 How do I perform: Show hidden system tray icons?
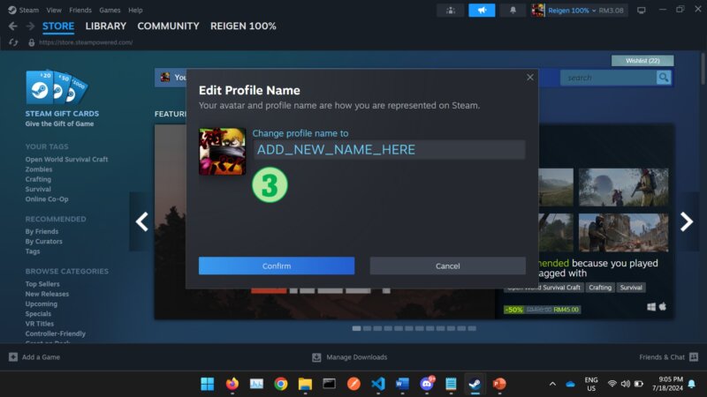[552, 384]
